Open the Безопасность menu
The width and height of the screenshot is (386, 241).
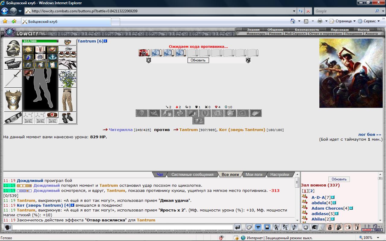(x=307, y=30)
